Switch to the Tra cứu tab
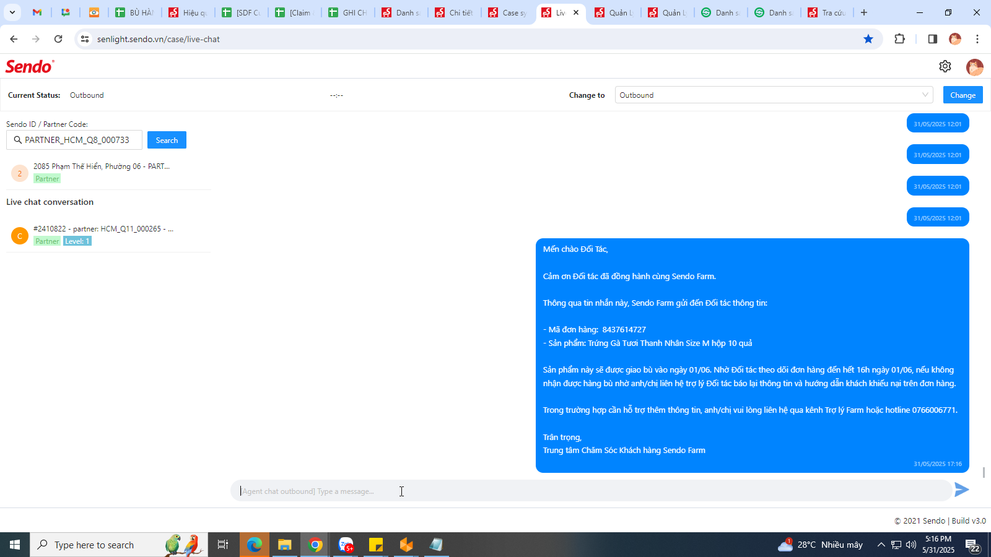991x557 pixels. 827,12
